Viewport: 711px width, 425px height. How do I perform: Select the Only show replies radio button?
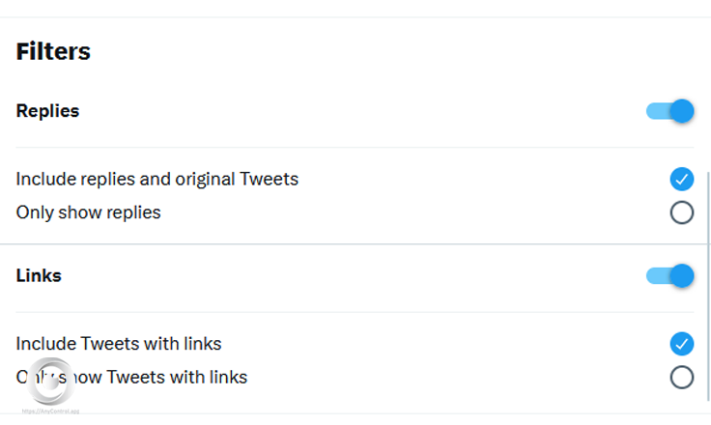tap(681, 212)
